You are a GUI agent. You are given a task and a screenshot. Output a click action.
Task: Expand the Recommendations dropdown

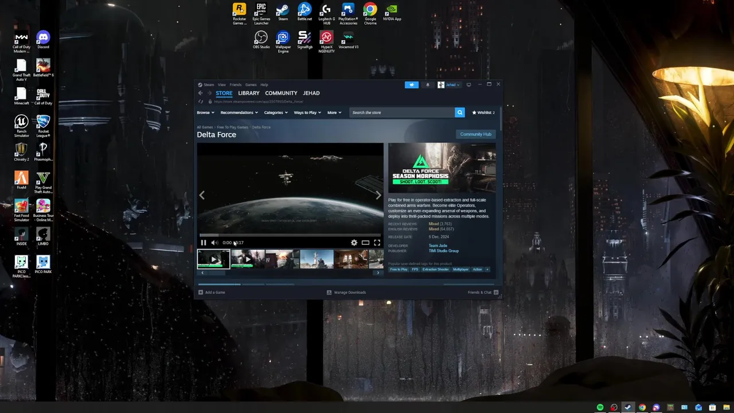(239, 112)
